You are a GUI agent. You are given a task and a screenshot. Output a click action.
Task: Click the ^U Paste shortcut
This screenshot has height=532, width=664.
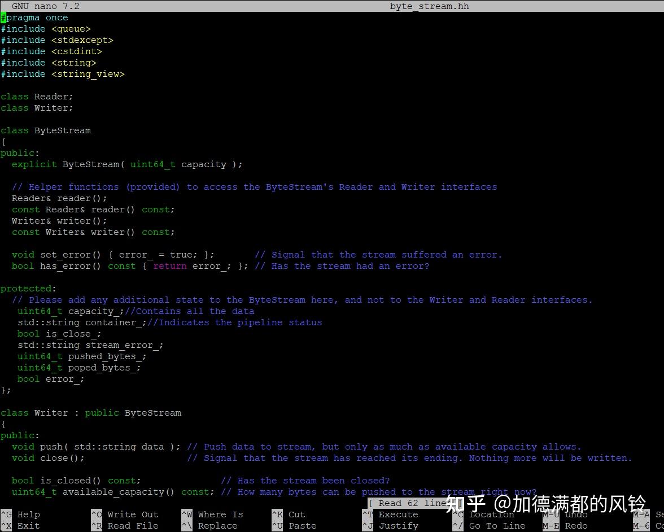coord(294,526)
